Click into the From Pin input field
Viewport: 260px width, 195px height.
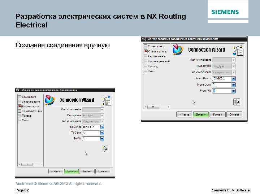222,91
